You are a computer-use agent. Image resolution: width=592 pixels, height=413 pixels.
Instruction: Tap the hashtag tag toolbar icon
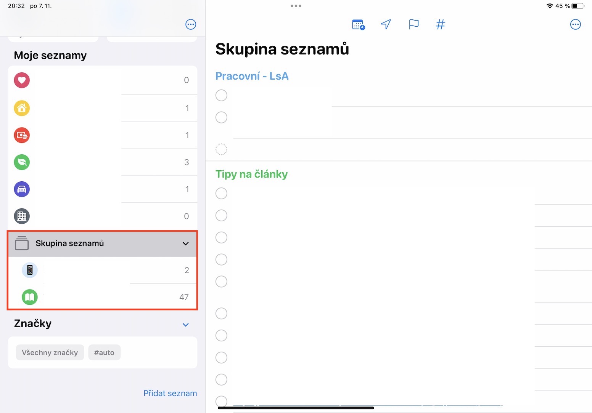pyautogui.click(x=441, y=24)
